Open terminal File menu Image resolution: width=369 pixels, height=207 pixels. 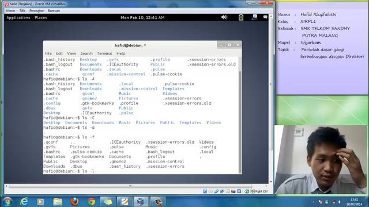click(48, 53)
